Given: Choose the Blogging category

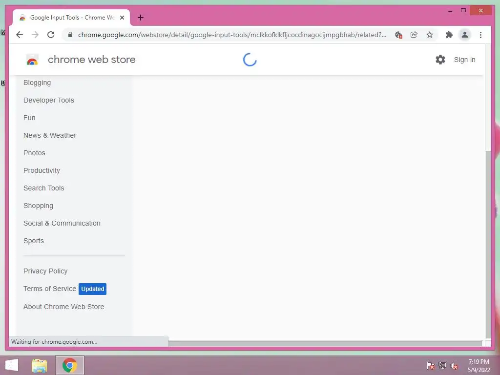Looking at the screenshot, I should pos(37,83).
